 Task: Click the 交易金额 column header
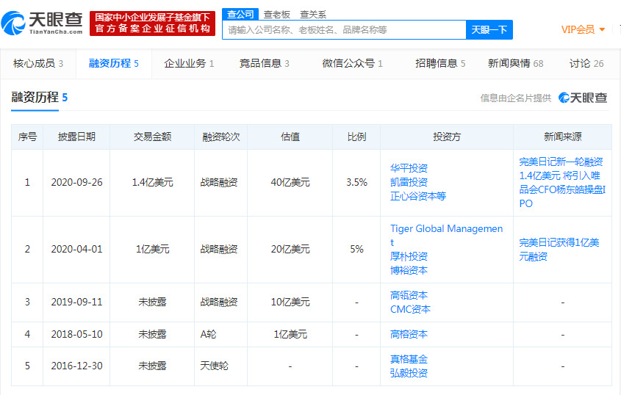[152, 137]
